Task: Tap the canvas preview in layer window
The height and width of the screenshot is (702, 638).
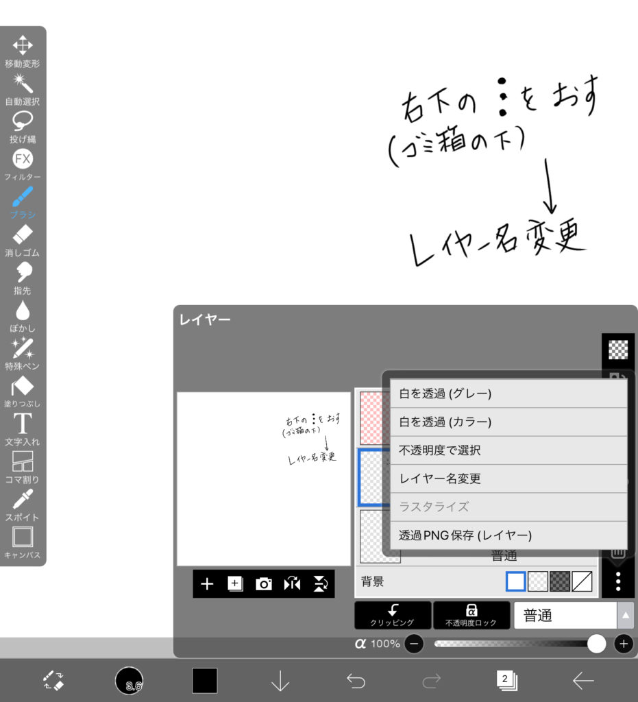Action: [264, 479]
